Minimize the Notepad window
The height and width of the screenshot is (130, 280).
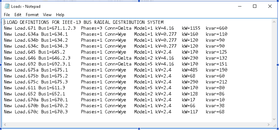tap(240, 6)
